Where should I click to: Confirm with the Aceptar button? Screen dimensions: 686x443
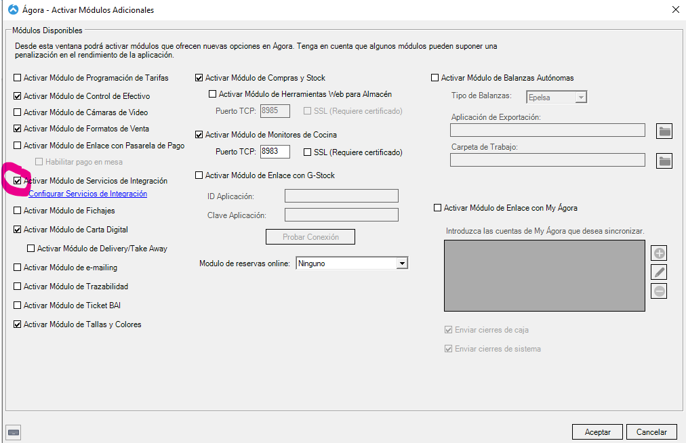click(x=598, y=432)
